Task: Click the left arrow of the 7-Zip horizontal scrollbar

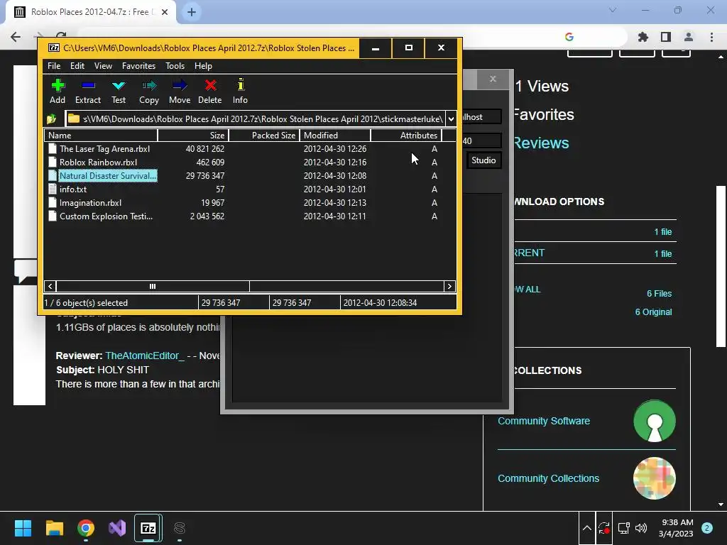Action: (50, 287)
